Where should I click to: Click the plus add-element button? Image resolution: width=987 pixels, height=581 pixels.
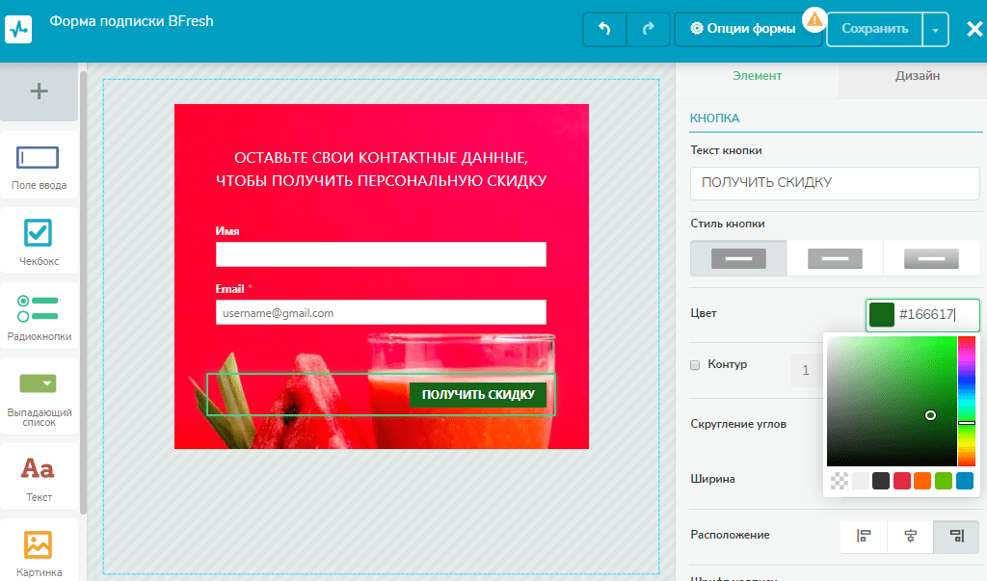[39, 92]
